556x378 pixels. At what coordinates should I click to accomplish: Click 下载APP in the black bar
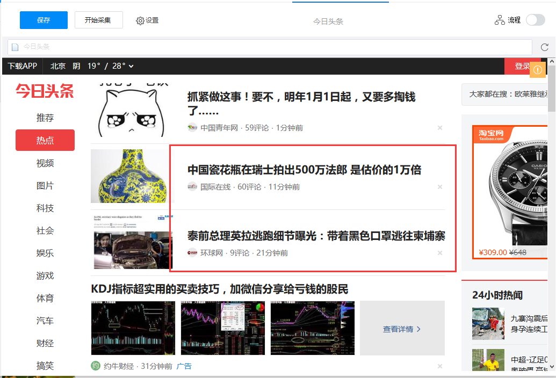click(x=23, y=66)
